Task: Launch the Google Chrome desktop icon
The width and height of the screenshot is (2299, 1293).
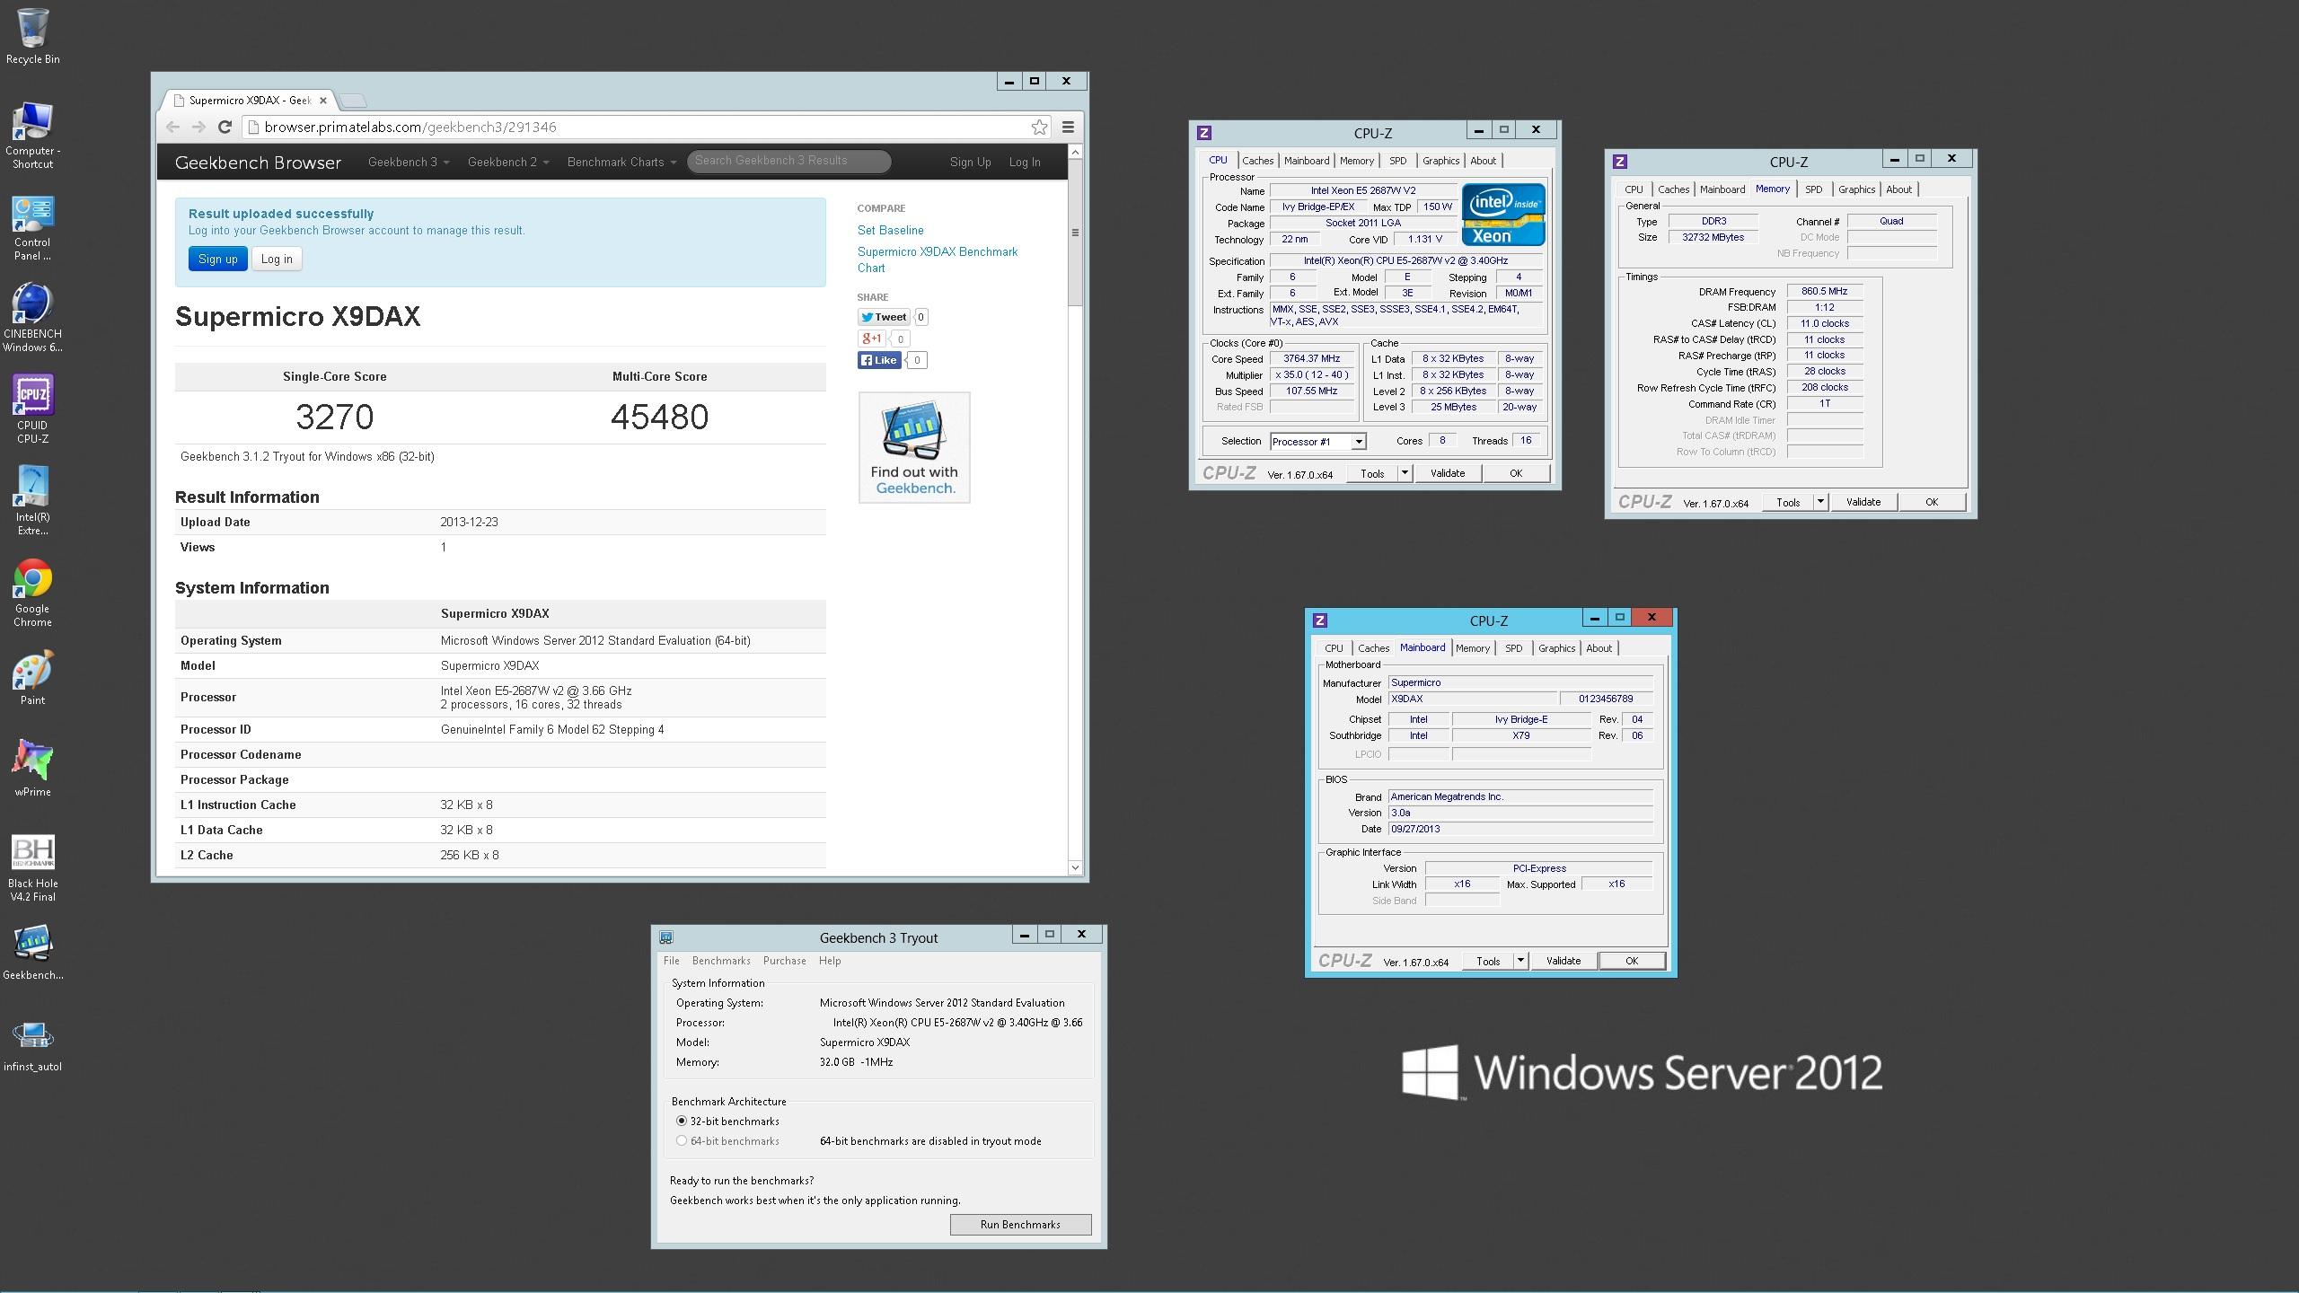Action: coord(32,594)
